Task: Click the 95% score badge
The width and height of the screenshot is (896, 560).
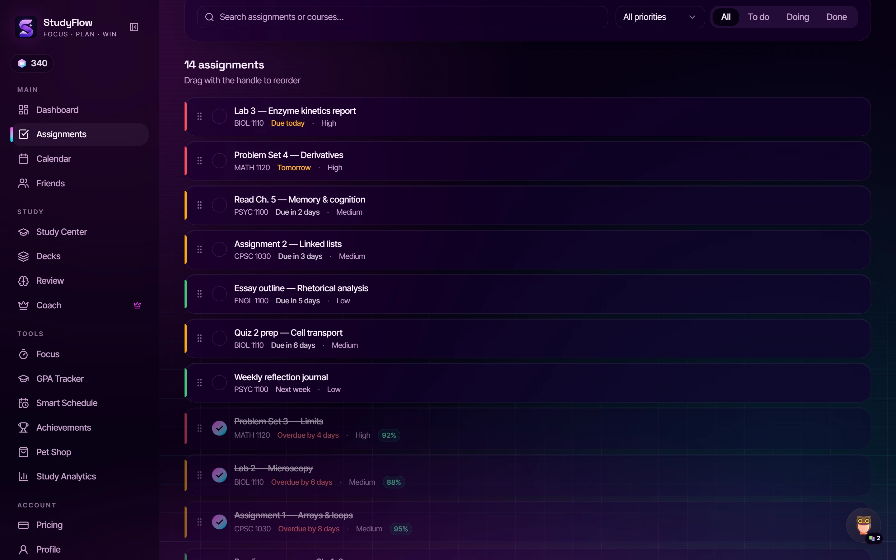Action: click(x=401, y=529)
